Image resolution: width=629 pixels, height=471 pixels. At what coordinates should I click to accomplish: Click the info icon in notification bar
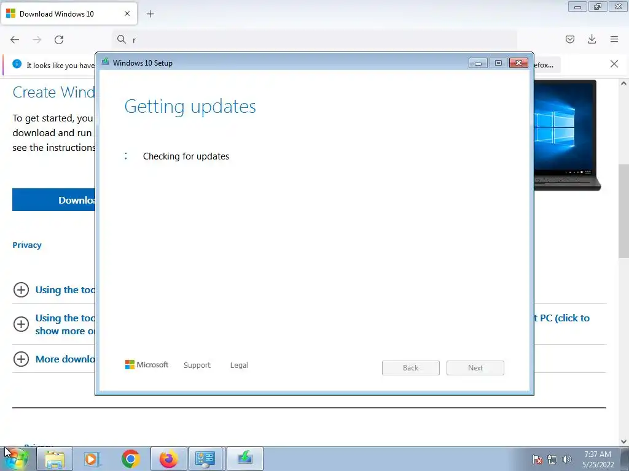tap(17, 64)
